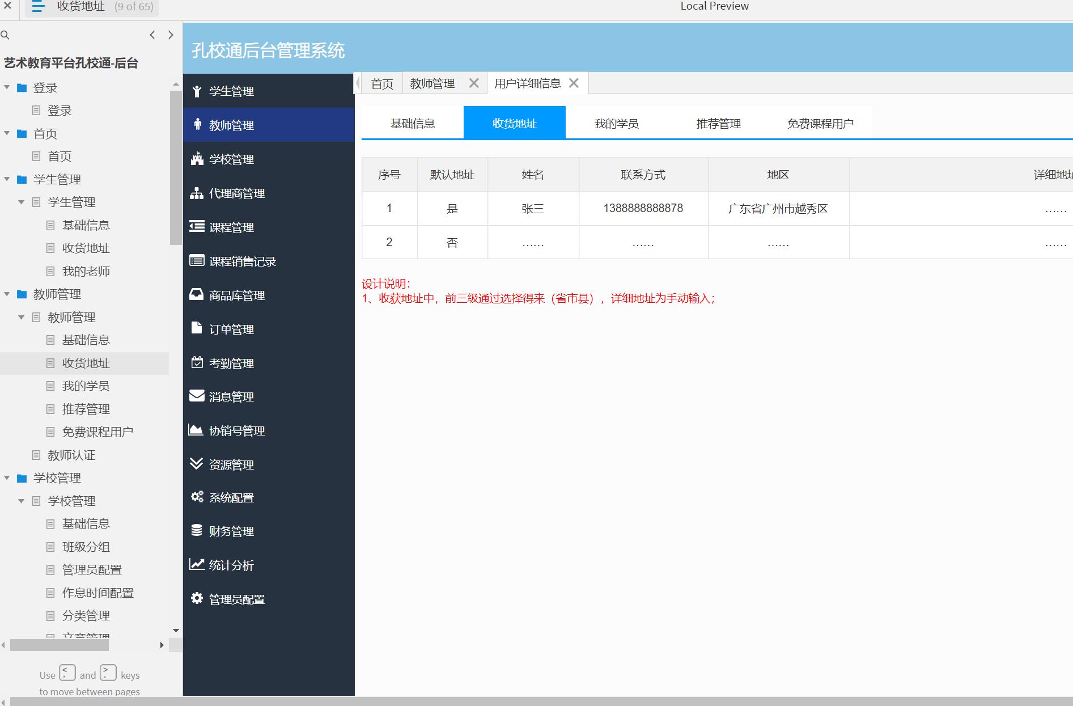Click the name cell 张三

click(533, 209)
